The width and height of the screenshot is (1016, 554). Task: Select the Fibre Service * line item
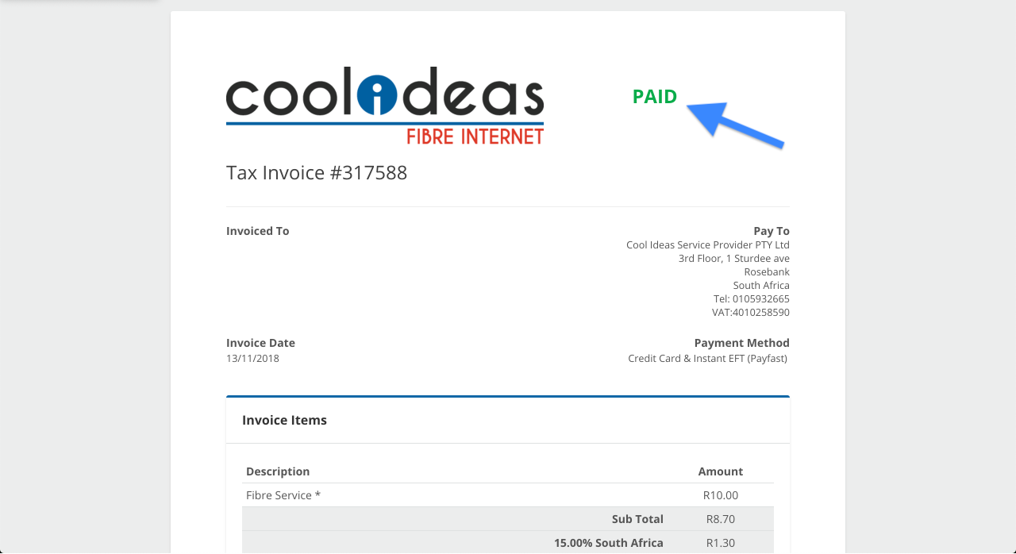[x=283, y=495]
